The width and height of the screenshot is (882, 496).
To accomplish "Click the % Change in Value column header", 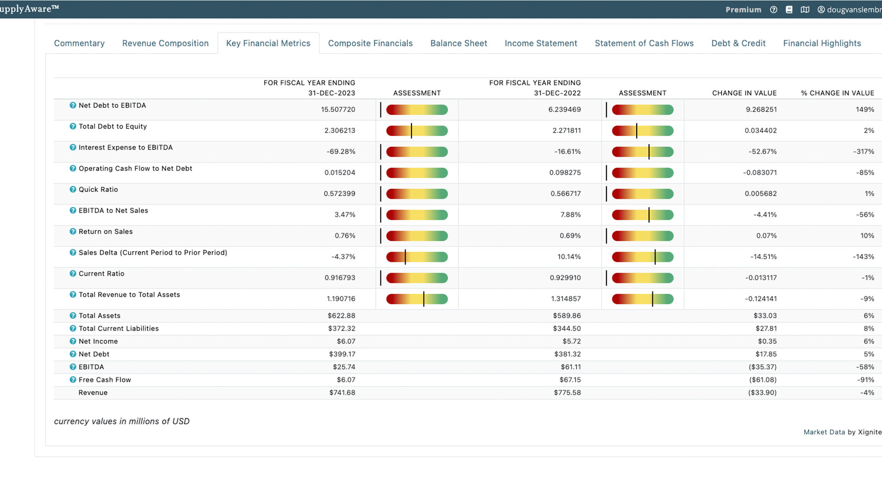I will point(837,93).
